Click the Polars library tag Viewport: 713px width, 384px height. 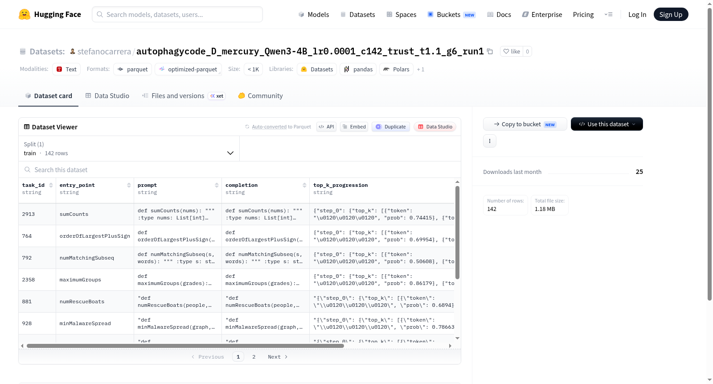[x=396, y=69]
